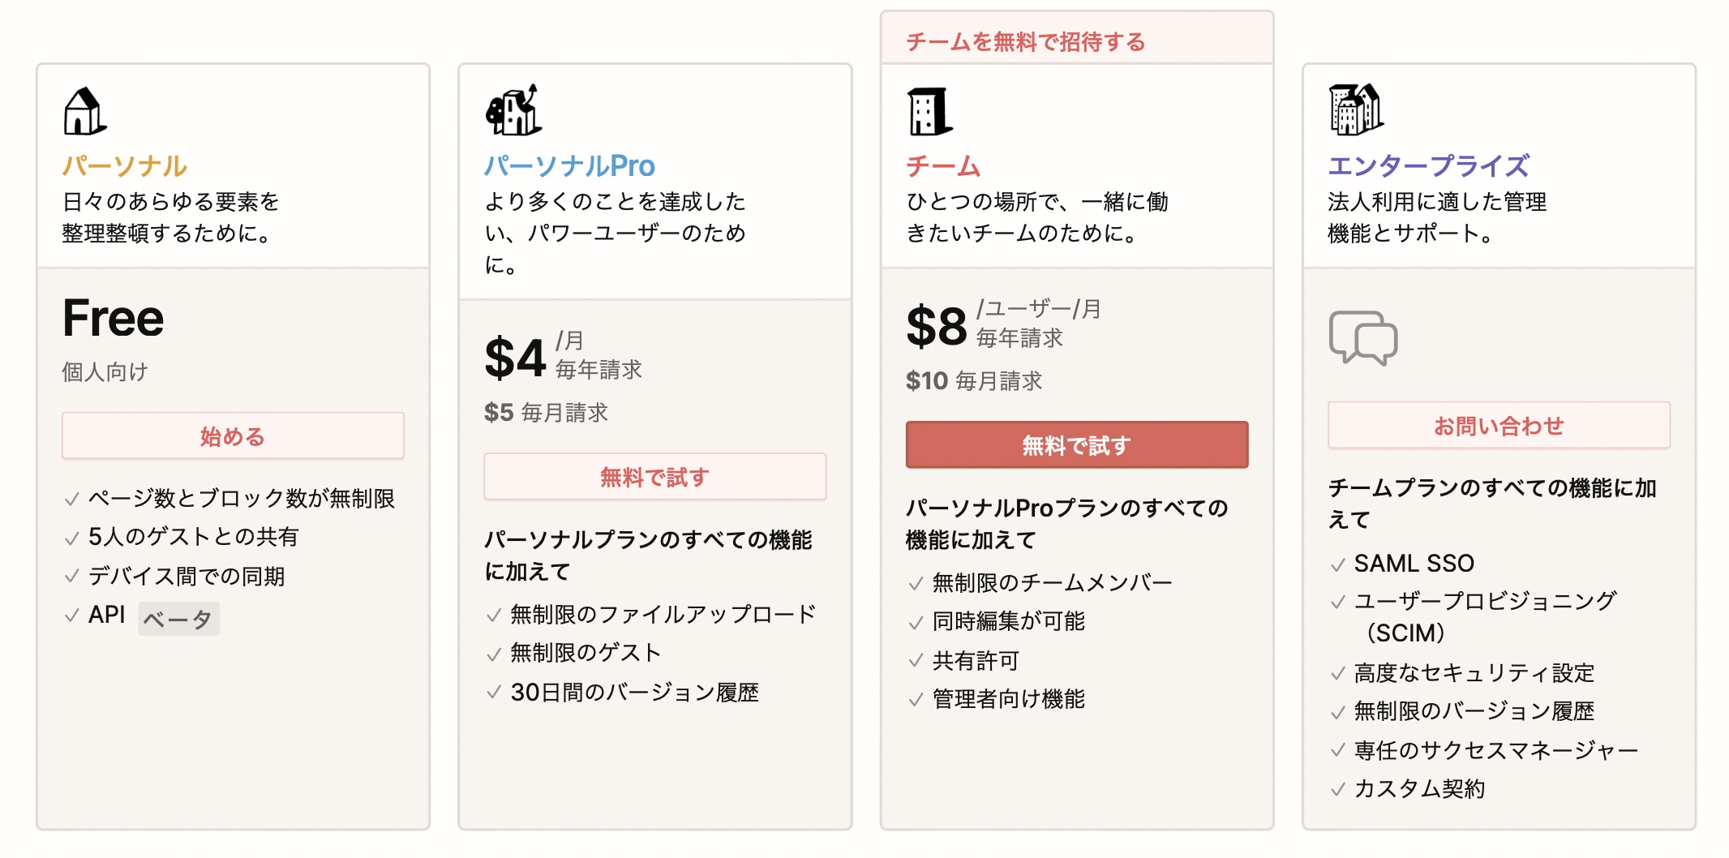Click the red 無料で試す button for チーム
Viewport: 1729px width, 858px height.
coord(1076,444)
